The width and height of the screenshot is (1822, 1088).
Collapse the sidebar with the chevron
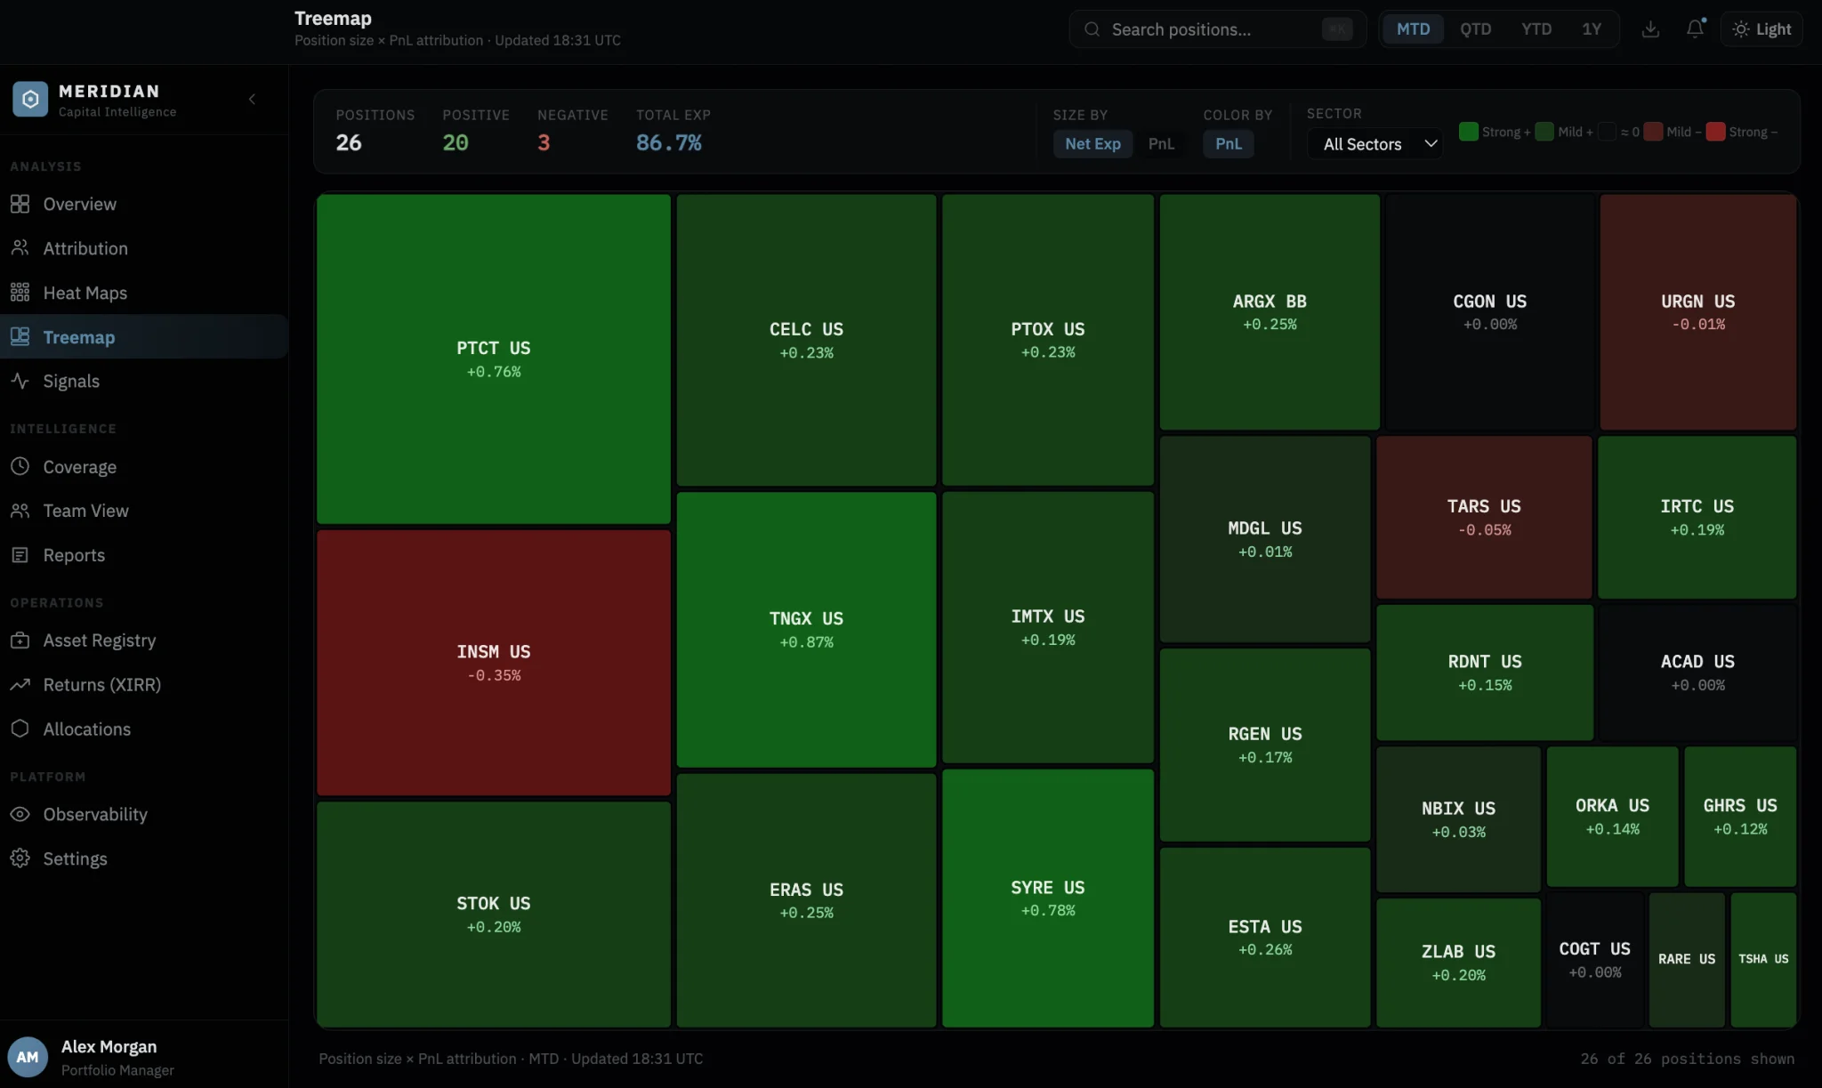pyautogui.click(x=253, y=99)
